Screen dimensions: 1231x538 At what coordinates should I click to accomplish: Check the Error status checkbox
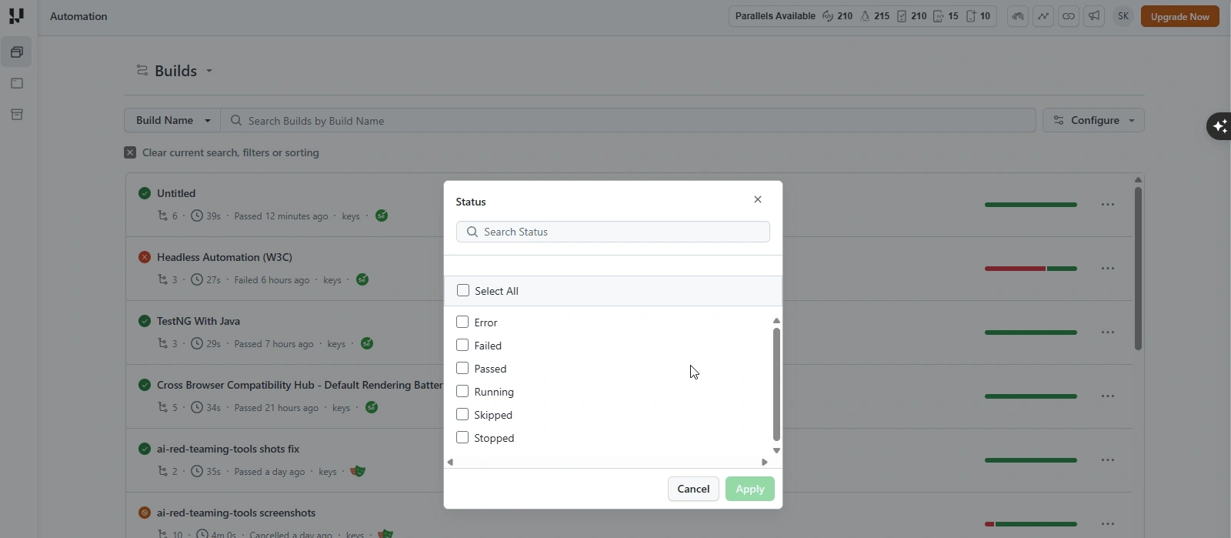(x=462, y=322)
